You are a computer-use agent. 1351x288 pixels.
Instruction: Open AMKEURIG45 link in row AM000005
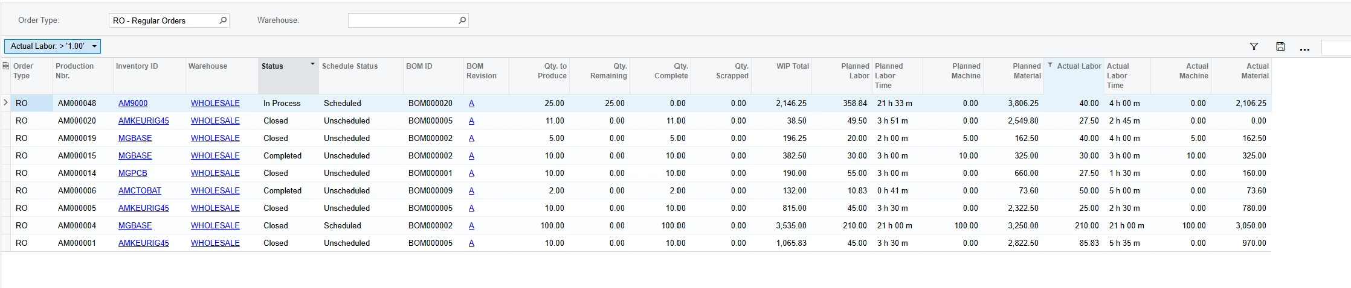point(144,208)
